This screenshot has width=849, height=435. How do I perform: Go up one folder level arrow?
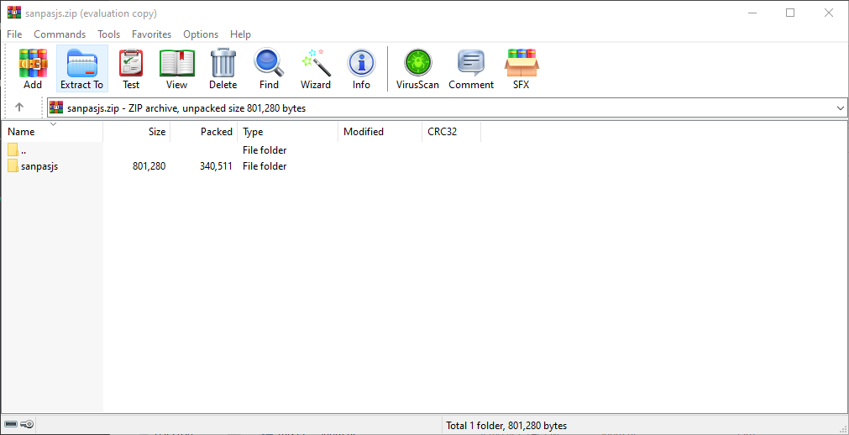19,107
